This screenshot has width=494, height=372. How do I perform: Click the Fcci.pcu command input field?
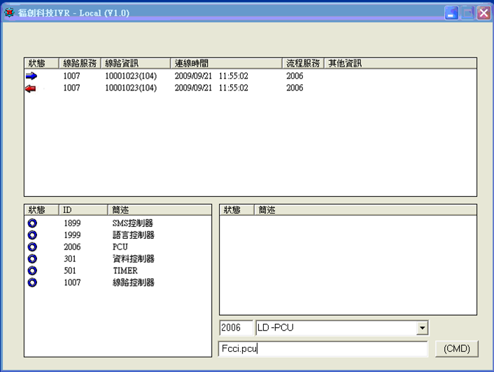click(x=323, y=349)
